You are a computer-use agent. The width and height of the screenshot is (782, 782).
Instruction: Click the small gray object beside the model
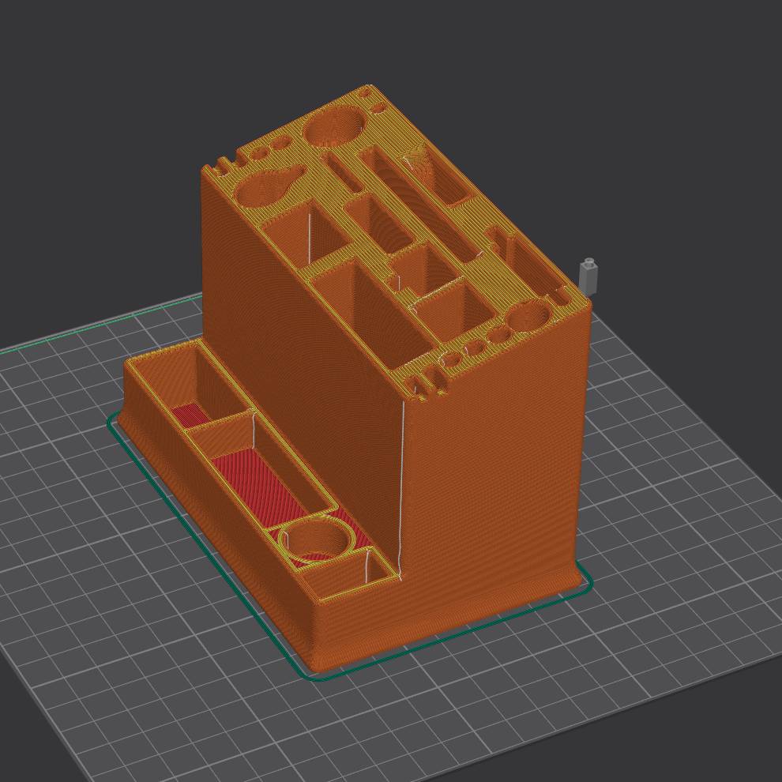[x=588, y=276]
